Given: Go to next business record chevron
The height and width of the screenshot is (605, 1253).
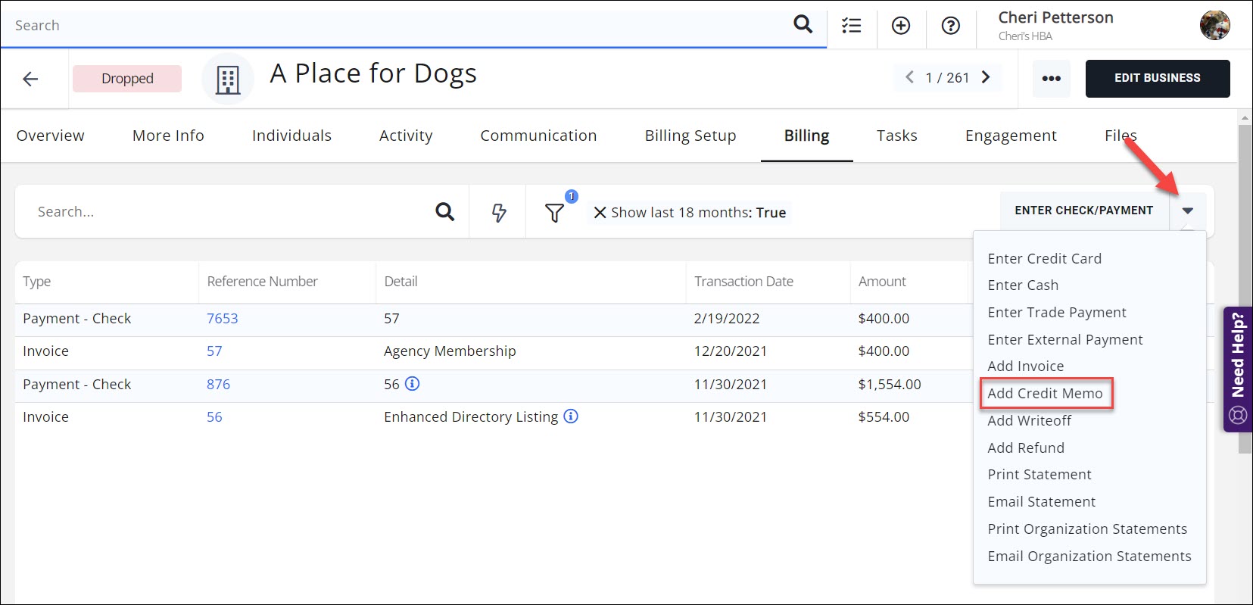Looking at the screenshot, I should pos(986,77).
